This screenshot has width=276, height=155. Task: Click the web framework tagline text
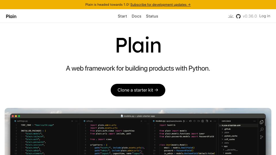(x=138, y=68)
